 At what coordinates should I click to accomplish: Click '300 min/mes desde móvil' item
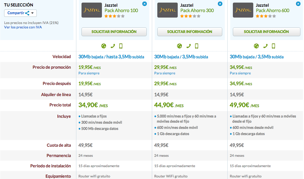tap(102, 122)
